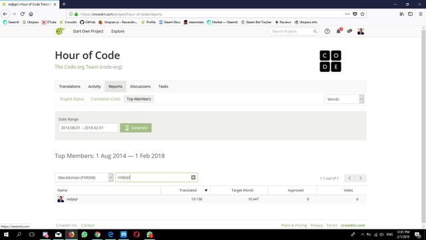Open the Macedonian (FYROM) language dropdown
The image size is (426, 240).
click(x=84, y=177)
